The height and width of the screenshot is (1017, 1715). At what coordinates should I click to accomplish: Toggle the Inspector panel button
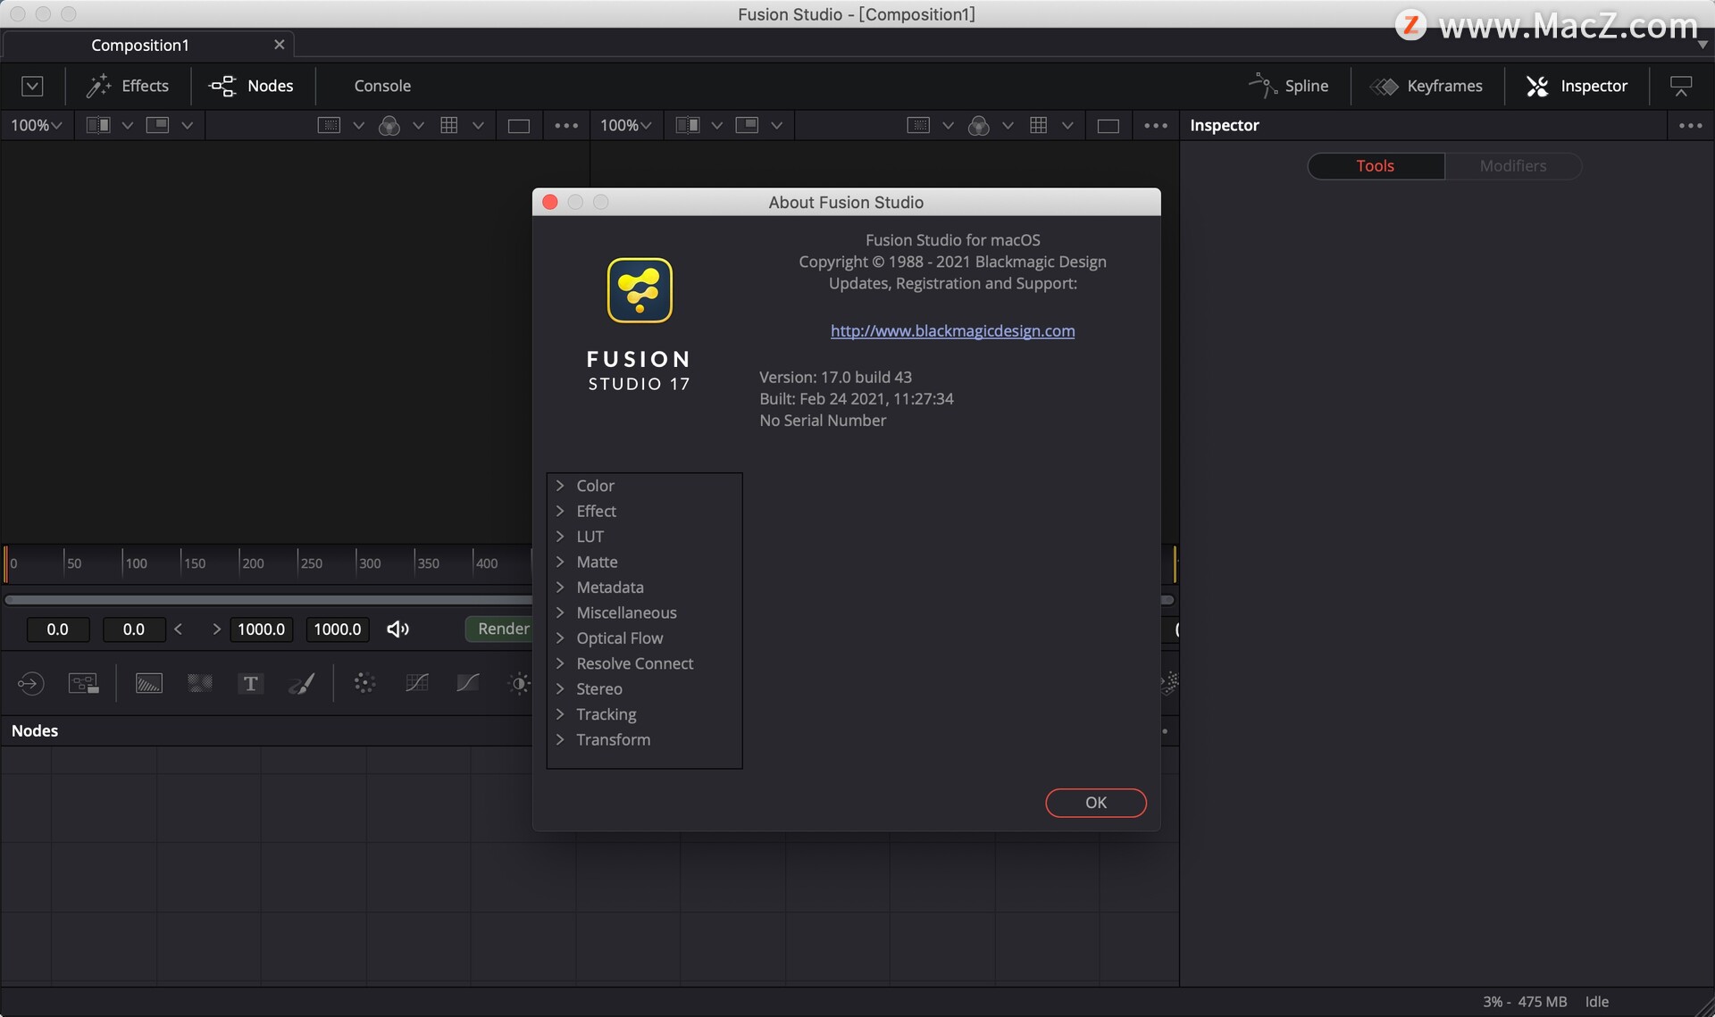pyautogui.click(x=1577, y=86)
